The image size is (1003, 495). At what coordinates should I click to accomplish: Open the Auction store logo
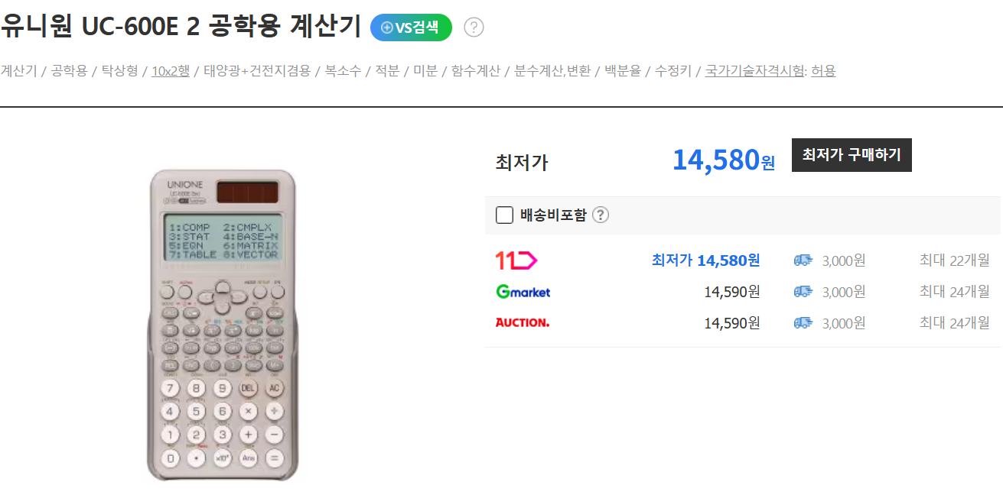[x=523, y=322]
